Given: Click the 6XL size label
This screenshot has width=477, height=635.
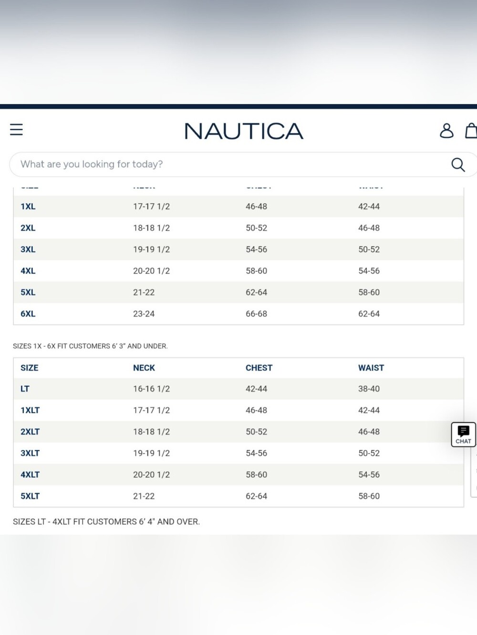Looking at the screenshot, I should (x=28, y=314).
